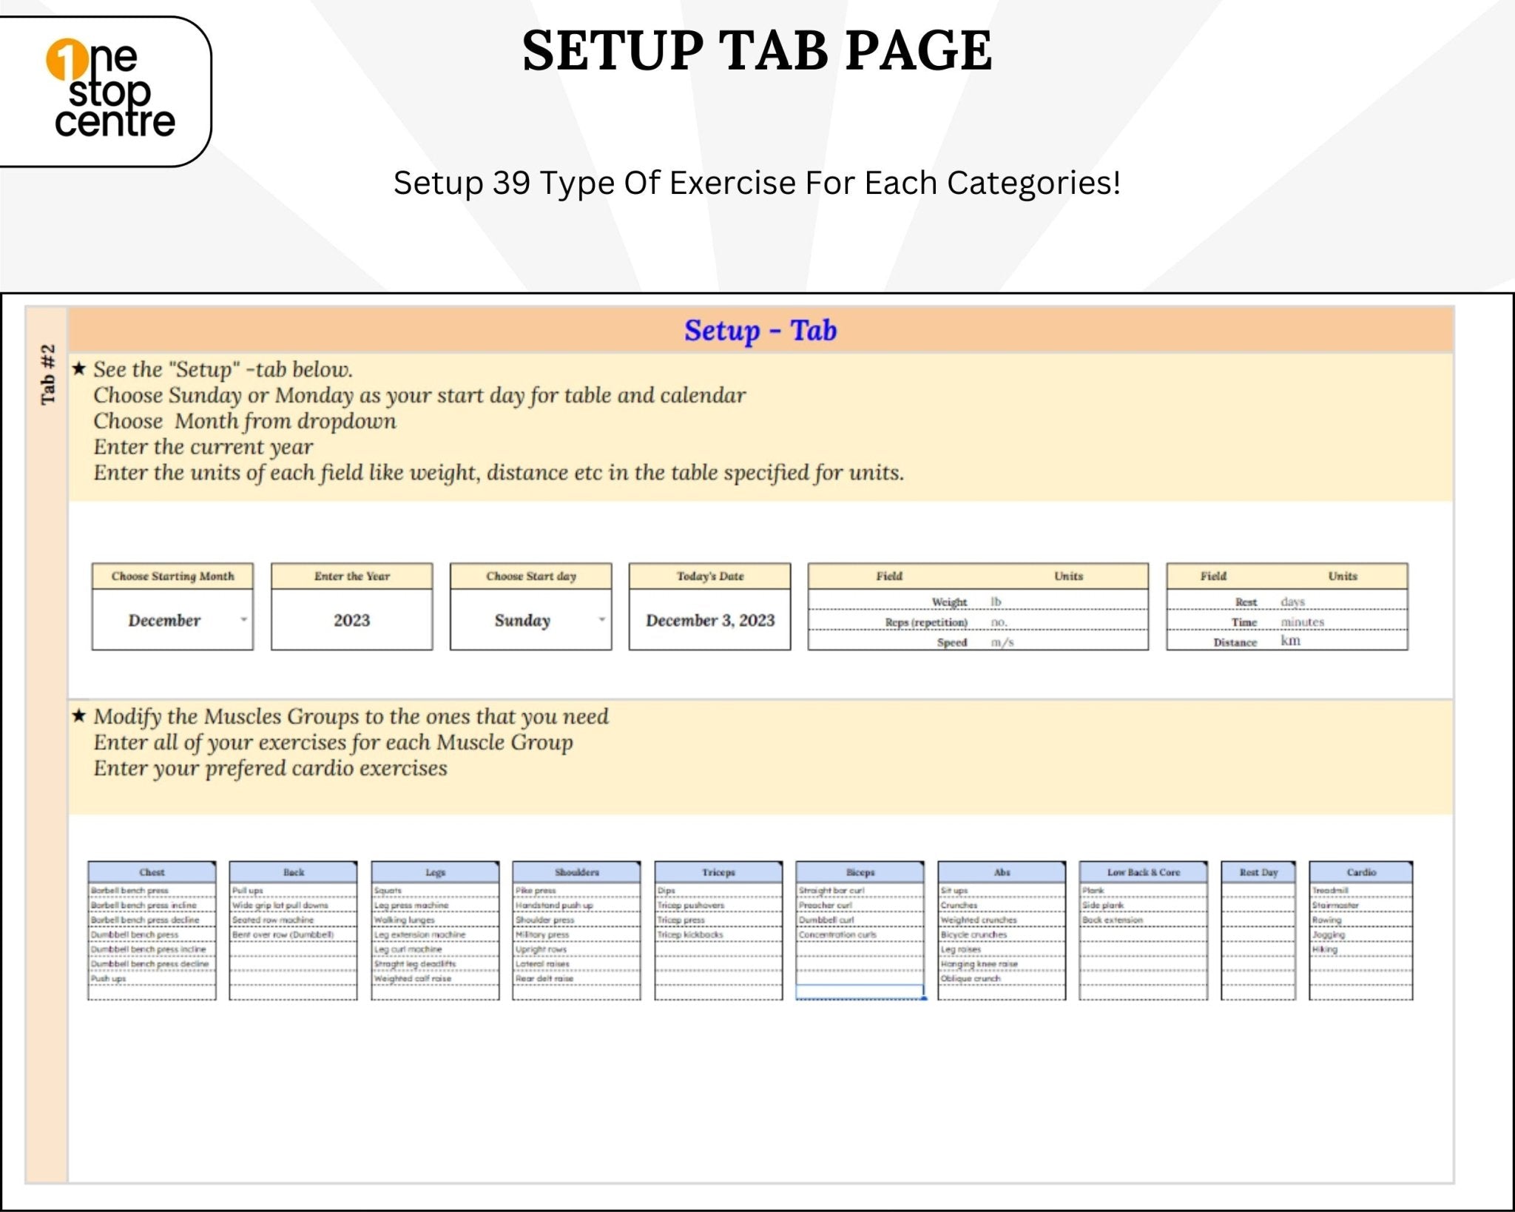
Task: Select the Today's Date cell
Action: pyautogui.click(x=712, y=620)
